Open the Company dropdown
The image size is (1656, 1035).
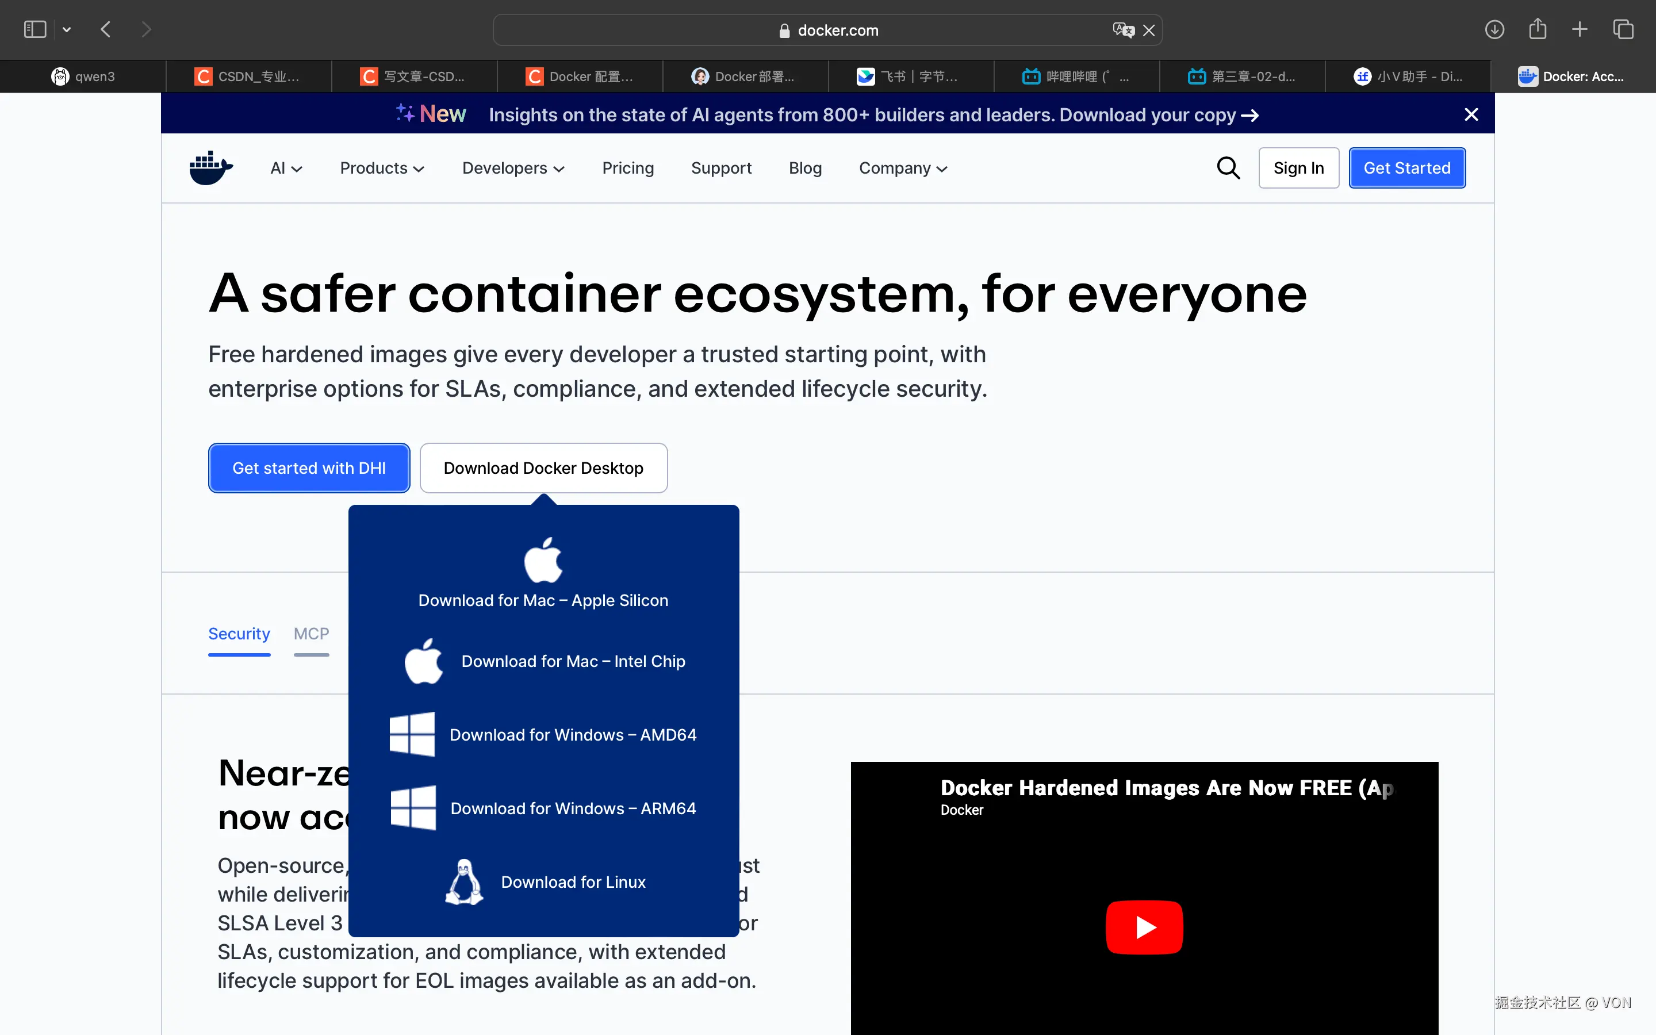[902, 168]
